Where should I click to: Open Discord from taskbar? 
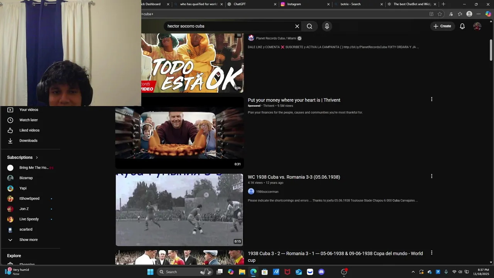click(321, 272)
